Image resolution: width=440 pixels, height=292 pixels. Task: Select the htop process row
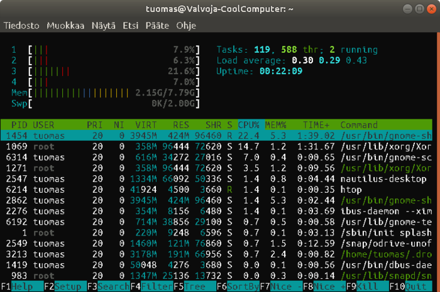pyautogui.click(x=220, y=188)
